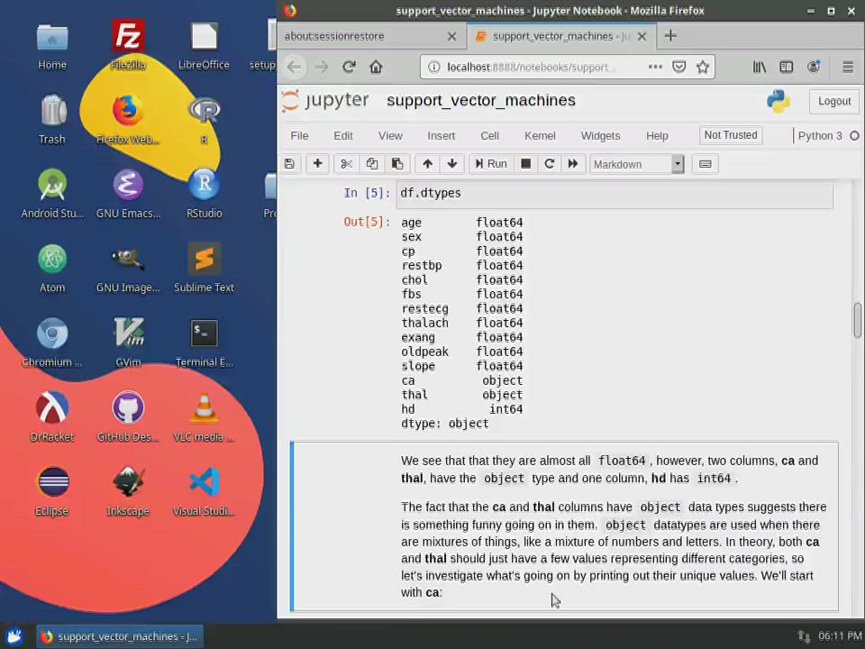Open the FileZilla desktop icon

(128, 45)
